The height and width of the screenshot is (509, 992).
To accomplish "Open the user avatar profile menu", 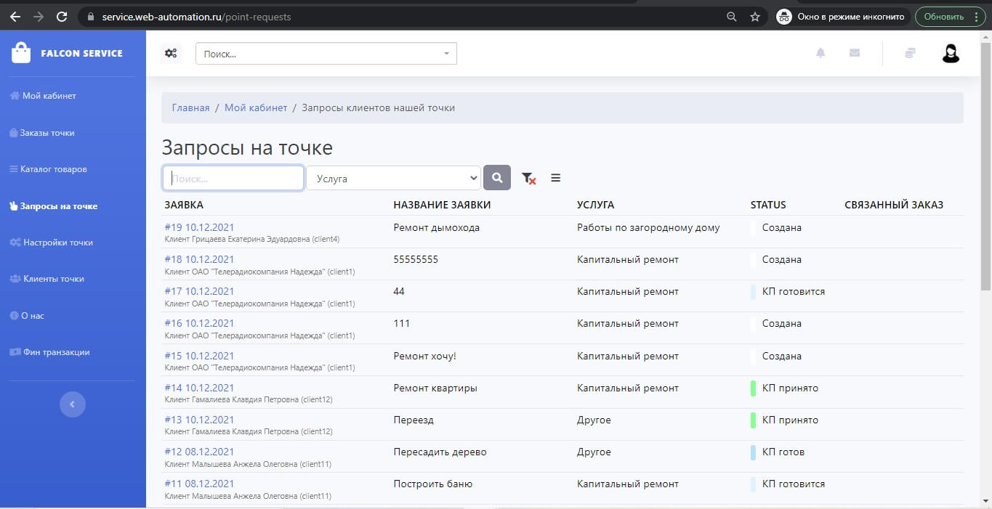I will [x=951, y=53].
